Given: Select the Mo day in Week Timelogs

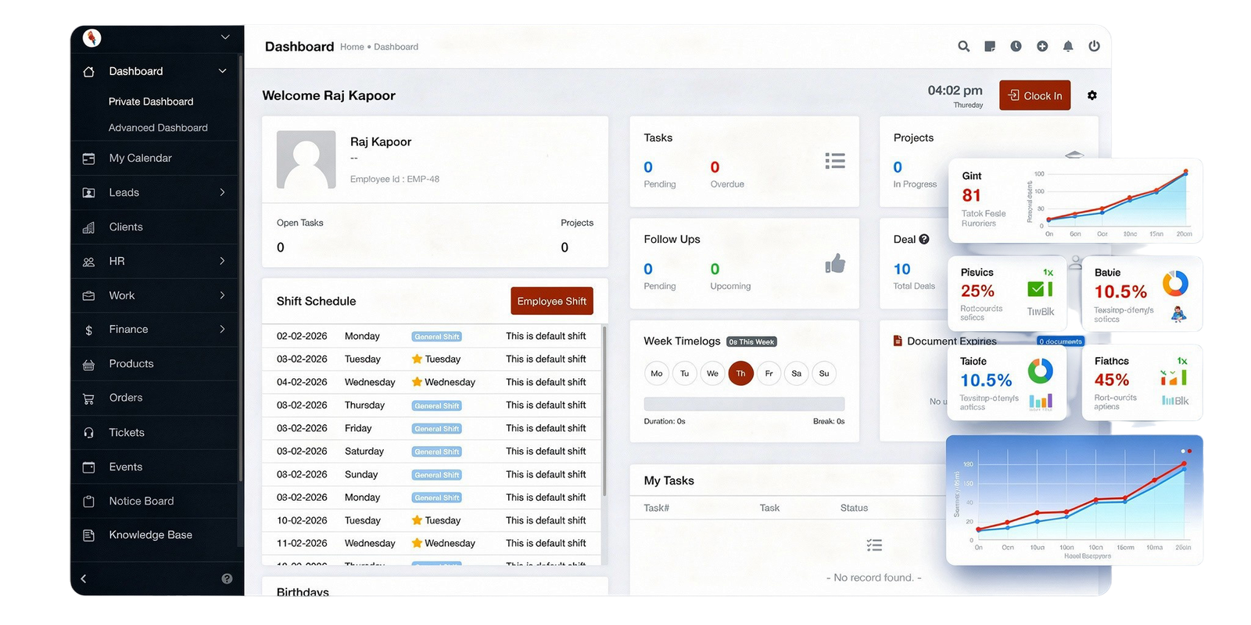Looking at the screenshot, I should click(x=657, y=373).
